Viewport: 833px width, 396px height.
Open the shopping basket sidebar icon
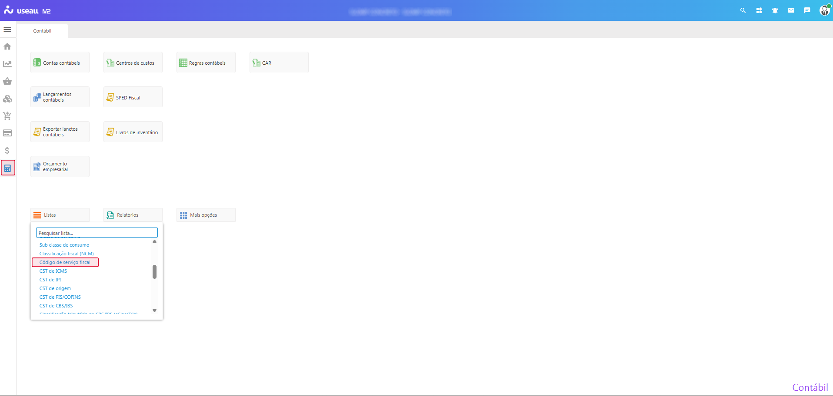pyautogui.click(x=7, y=81)
